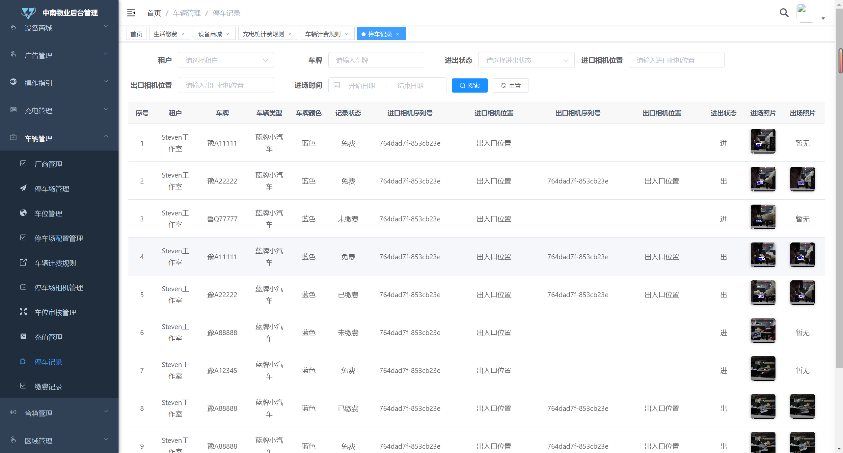Click the 区域管理 sidebar icon
843x453 pixels.
tap(13, 439)
